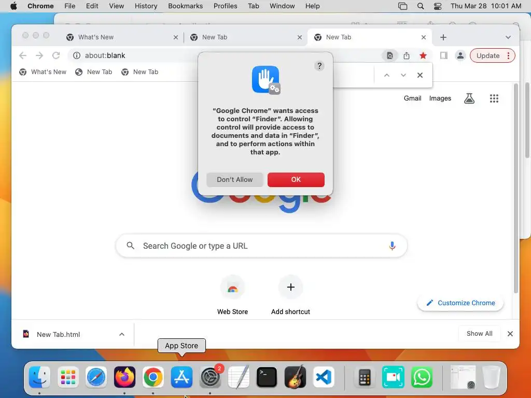Share this page via the share icon
531x398 pixels.
(x=407, y=55)
